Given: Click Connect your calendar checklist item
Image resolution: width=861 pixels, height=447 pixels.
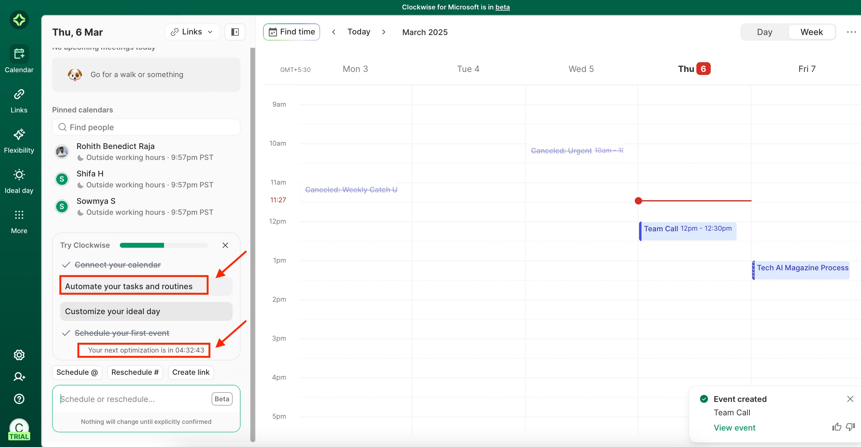Looking at the screenshot, I should pyautogui.click(x=118, y=265).
